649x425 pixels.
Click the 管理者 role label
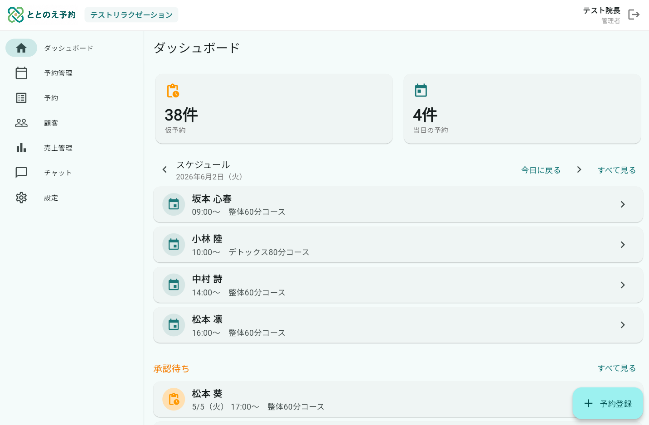610,21
